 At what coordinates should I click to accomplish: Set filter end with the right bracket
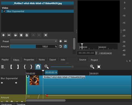coord(18,67)
